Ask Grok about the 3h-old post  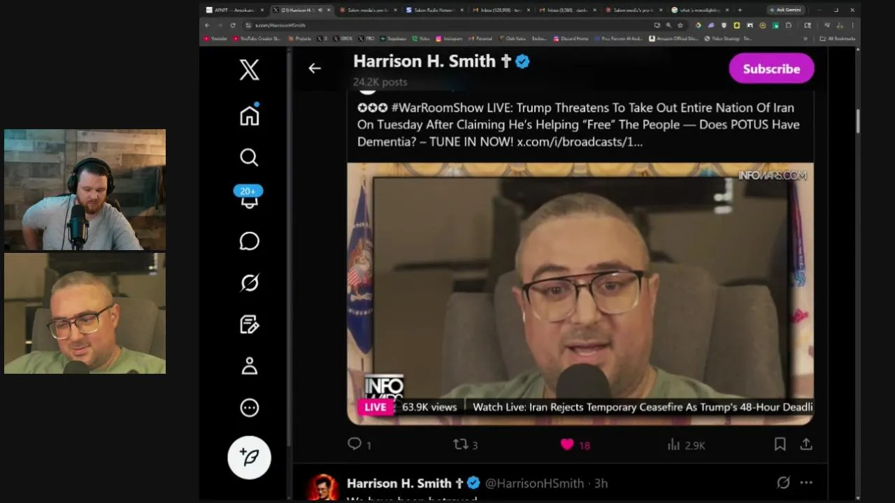[x=783, y=483]
